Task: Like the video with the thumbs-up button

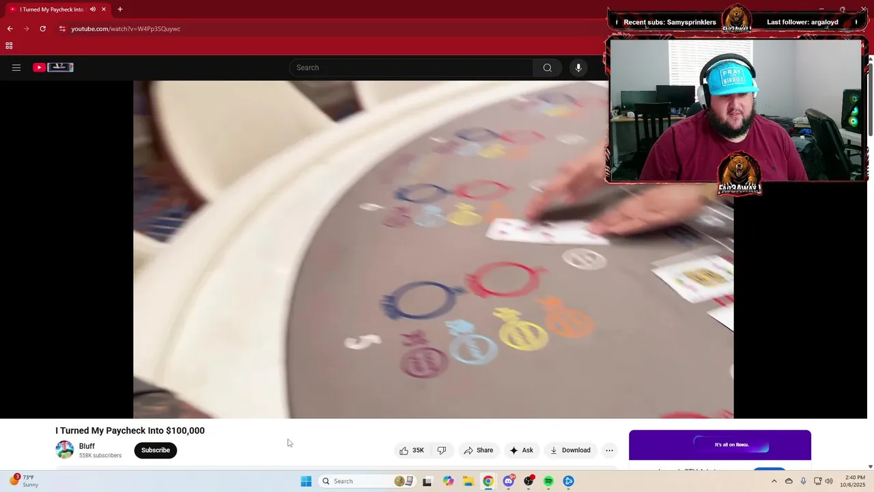Action: [412, 450]
